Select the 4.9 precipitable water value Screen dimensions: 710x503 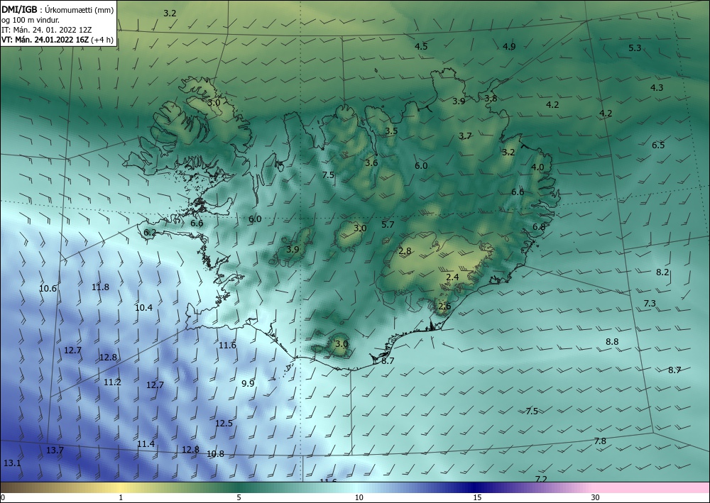coord(509,46)
